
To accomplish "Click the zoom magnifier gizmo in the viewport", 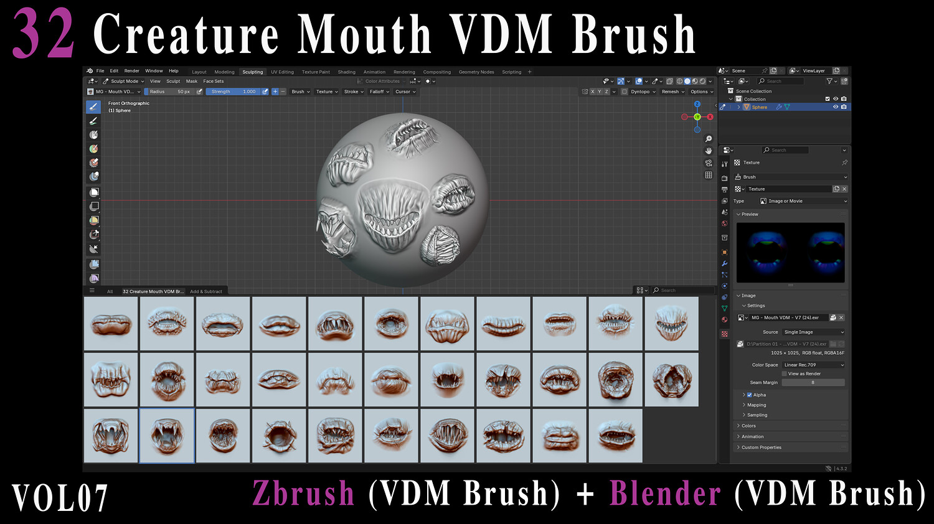I will (x=709, y=139).
